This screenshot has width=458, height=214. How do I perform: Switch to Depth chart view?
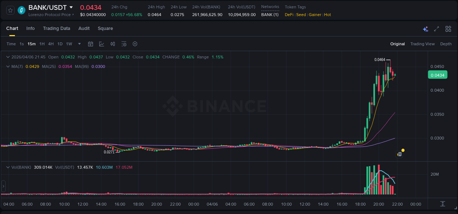point(446,44)
